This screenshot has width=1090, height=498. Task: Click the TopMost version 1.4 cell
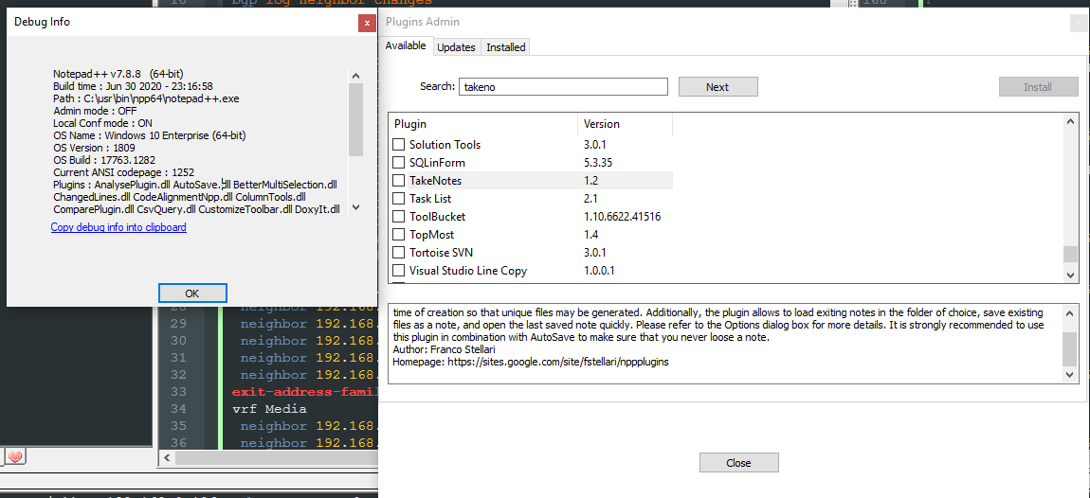590,235
